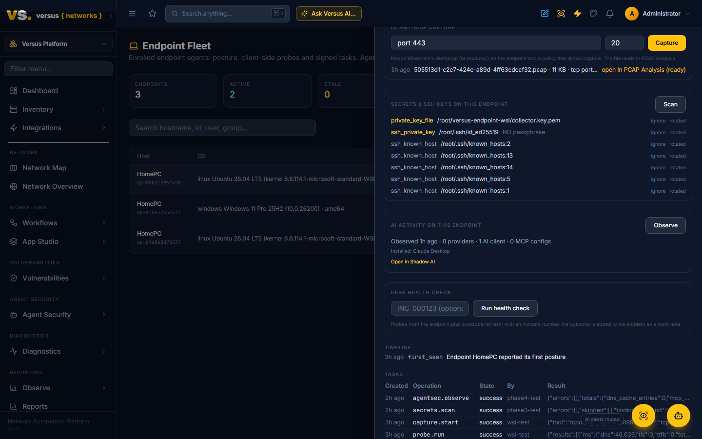Expand the Workflows menu section
This screenshot has width=702, height=439.
(58, 223)
